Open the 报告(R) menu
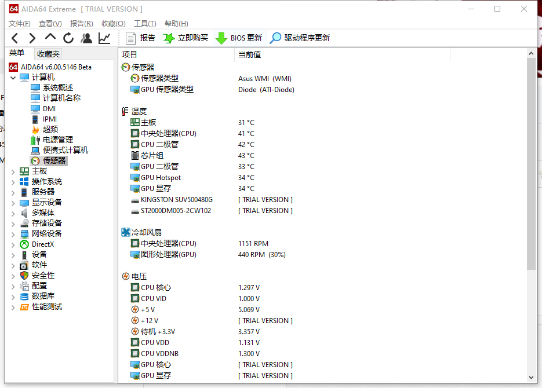Viewport: 542px width, 388px height. point(82,24)
